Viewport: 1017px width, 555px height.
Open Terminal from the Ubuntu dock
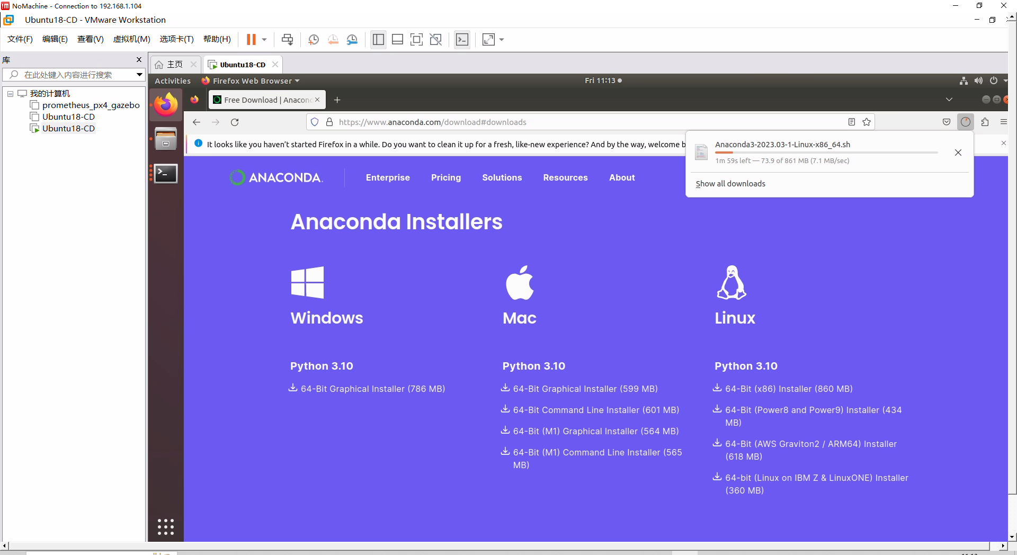click(x=166, y=173)
